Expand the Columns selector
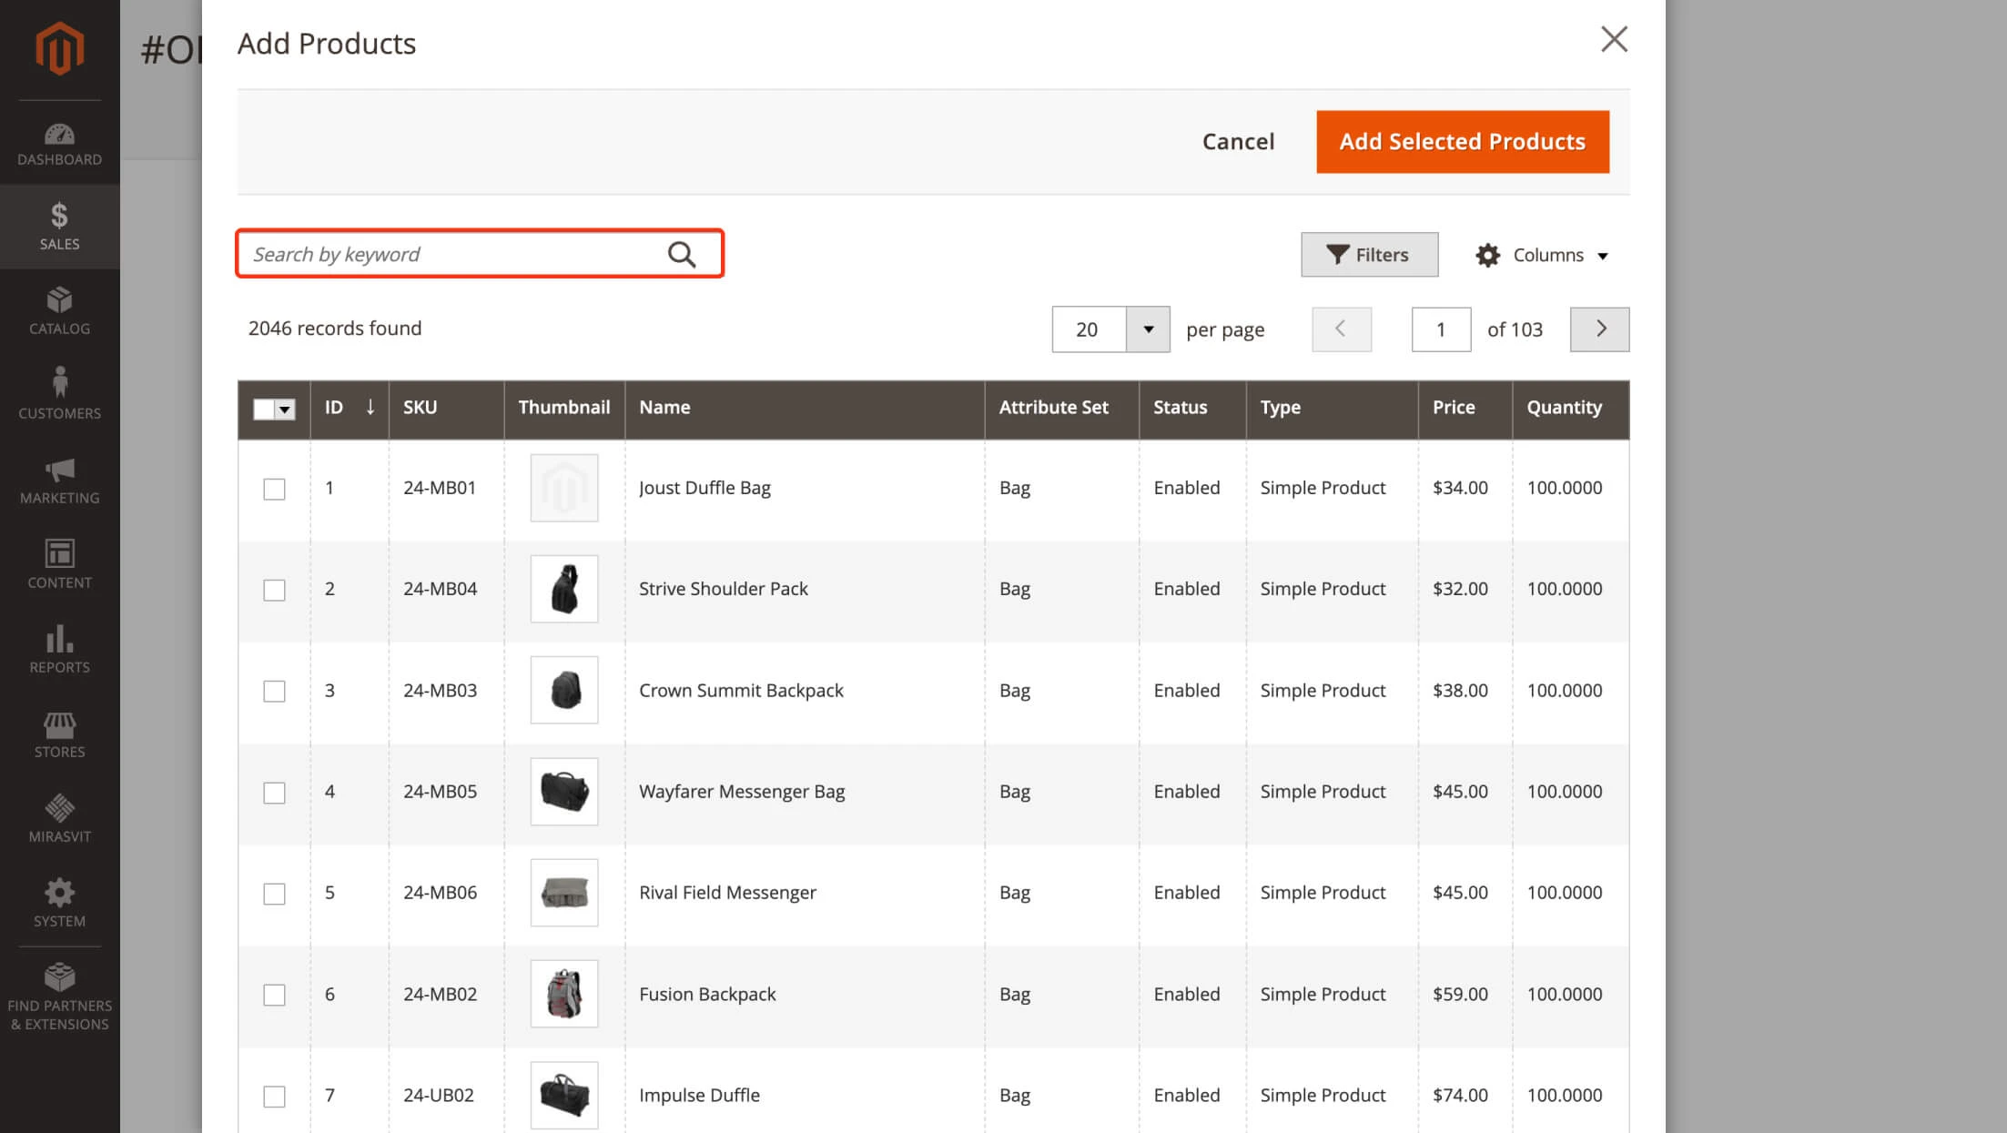Screen dimensions: 2007x1133 pyautogui.click(x=1542, y=255)
